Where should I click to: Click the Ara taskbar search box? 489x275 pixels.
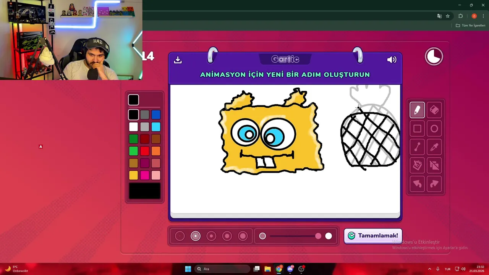[222, 269]
